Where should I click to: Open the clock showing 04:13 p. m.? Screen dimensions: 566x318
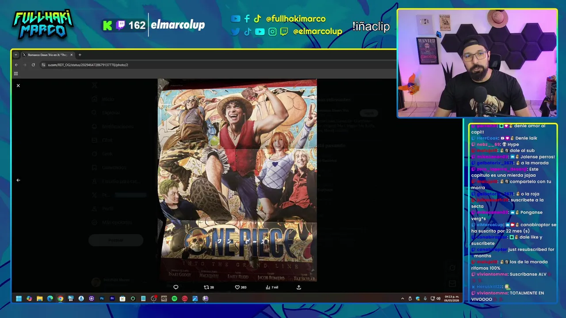coord(452,299)
